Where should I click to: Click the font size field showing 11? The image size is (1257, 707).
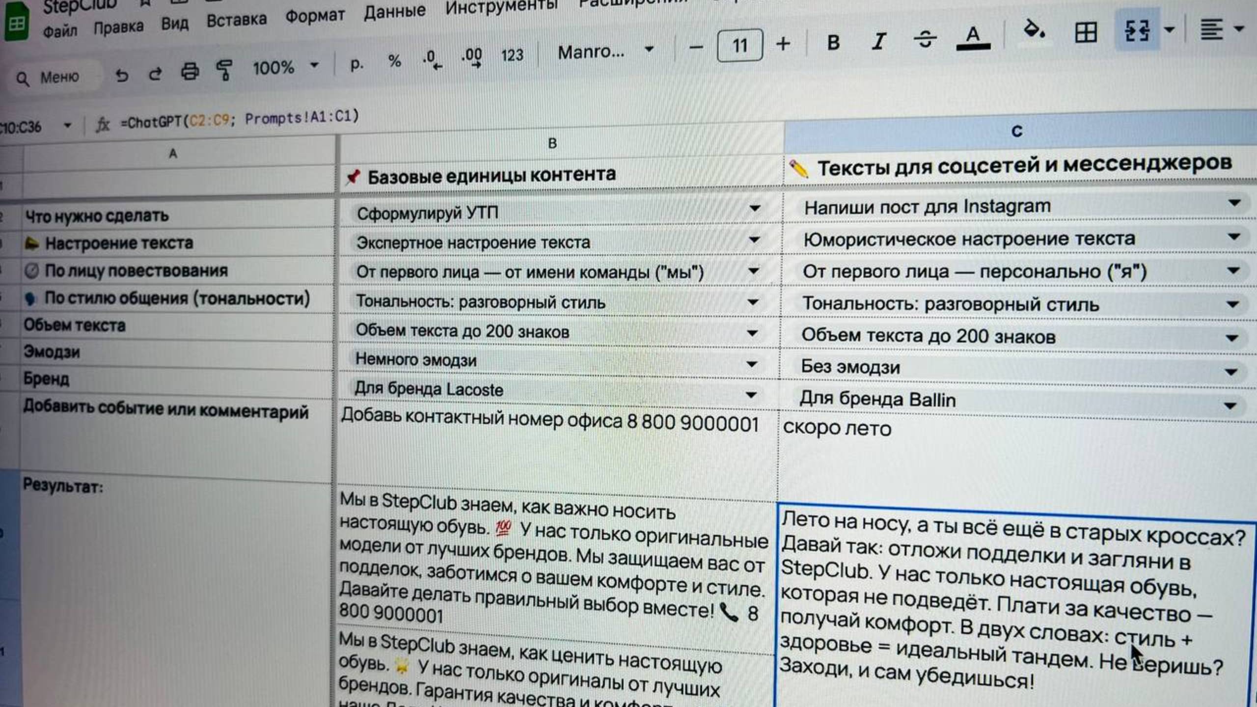coord(740,46)
